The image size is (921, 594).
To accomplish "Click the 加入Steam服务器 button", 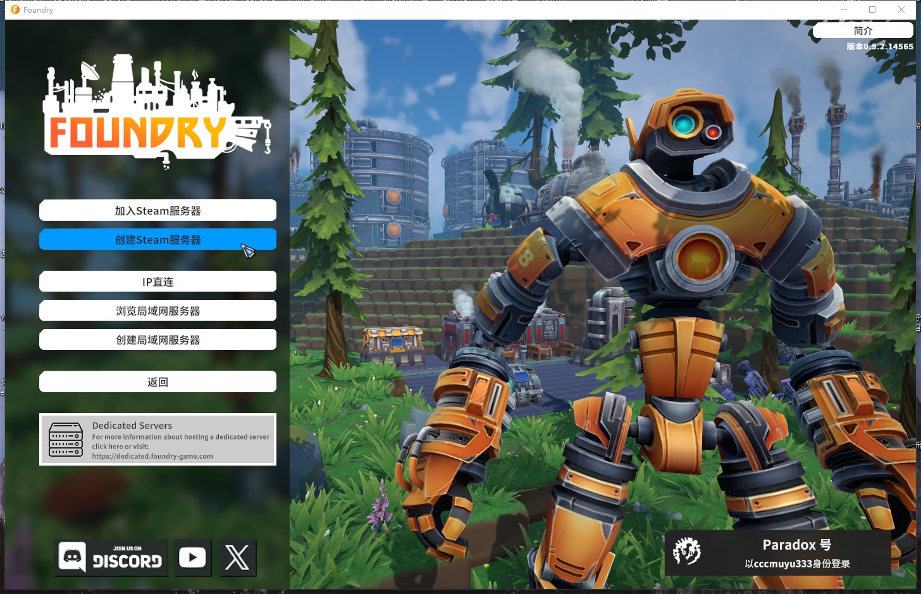I will 158,210.
